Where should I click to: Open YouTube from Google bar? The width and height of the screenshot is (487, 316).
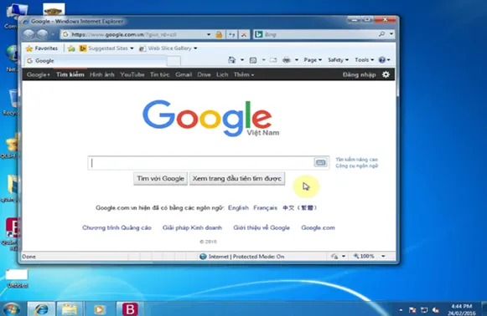[x=132, y=74]
